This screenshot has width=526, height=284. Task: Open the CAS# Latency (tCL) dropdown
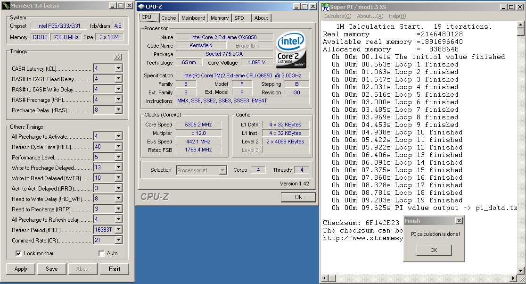(x=118, y=68)
